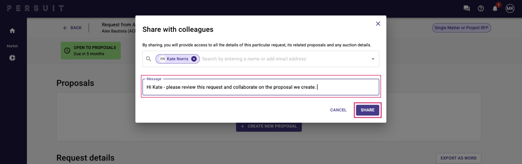Focus the Message text field
This screenshot has width=522, height=164.
coord(261,87)
